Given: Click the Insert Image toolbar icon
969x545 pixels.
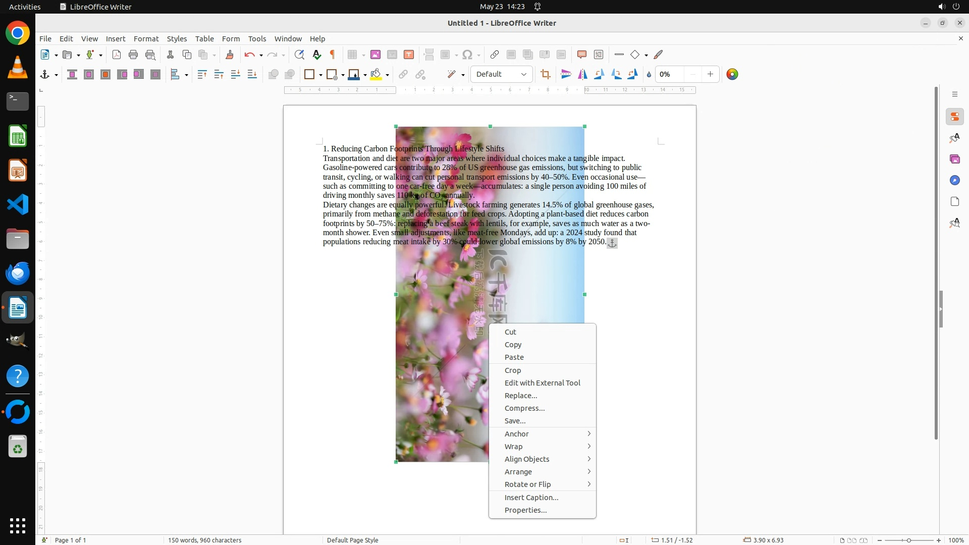Looking at the screenshot, I should 375,55.
